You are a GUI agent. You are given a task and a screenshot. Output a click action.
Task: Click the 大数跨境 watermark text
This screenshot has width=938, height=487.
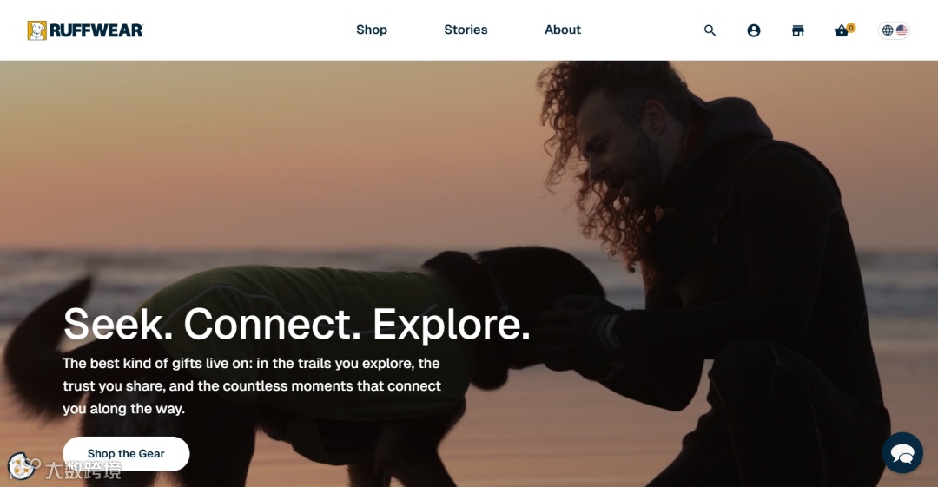pyautogui.click(x=83, y=471)
